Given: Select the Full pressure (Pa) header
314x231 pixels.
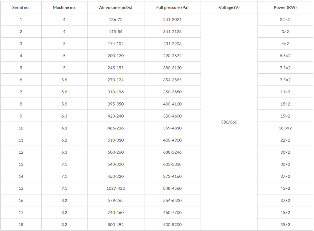Looking at the screenshot, I should (x=172, y=7).
